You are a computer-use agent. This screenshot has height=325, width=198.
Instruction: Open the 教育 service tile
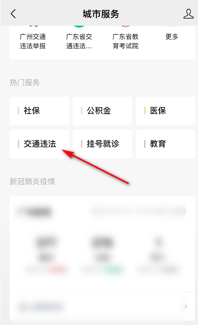[x=165, y=144]
